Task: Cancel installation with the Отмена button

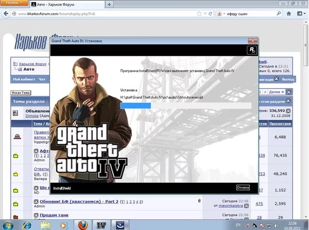Action: pos(243,187)
